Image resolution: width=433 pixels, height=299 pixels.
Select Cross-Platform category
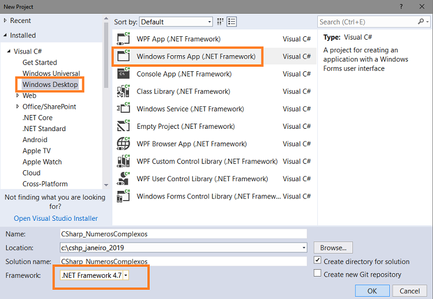45,183
